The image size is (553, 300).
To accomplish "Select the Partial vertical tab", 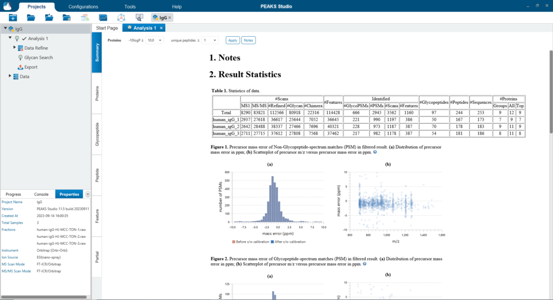I will (97, 257).
